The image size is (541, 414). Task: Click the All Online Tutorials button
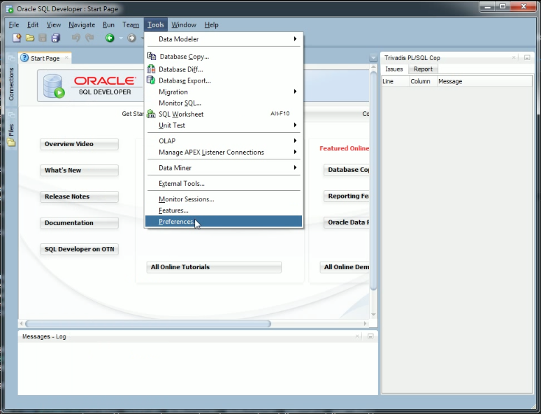(x=214, y=267)
